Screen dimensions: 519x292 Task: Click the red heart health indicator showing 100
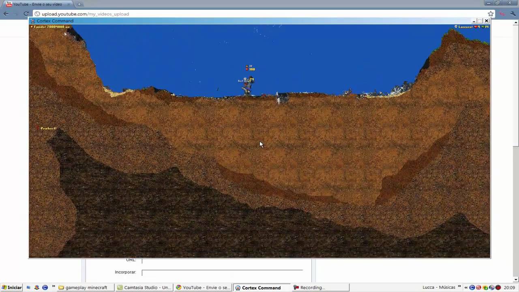pyautogui.click(x=250, y=69)
